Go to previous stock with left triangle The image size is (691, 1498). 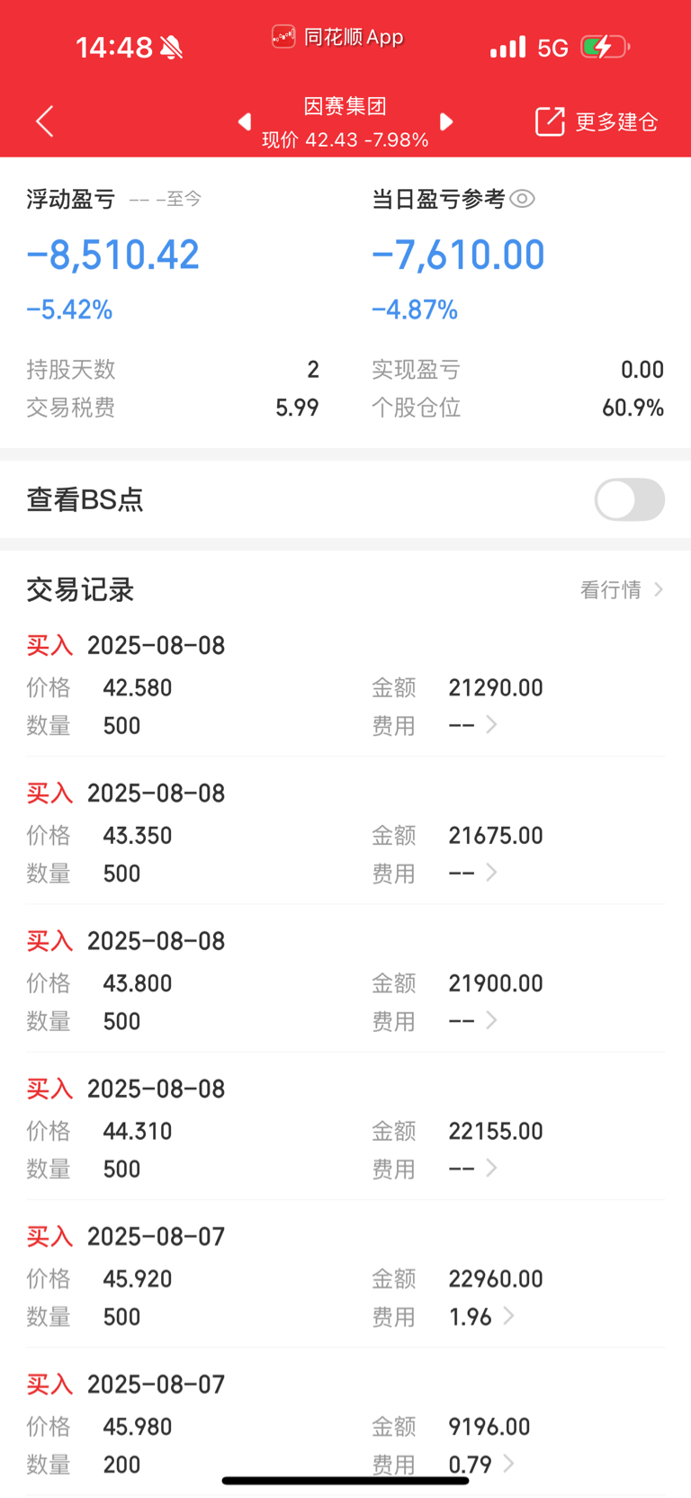tap(244, 121)
